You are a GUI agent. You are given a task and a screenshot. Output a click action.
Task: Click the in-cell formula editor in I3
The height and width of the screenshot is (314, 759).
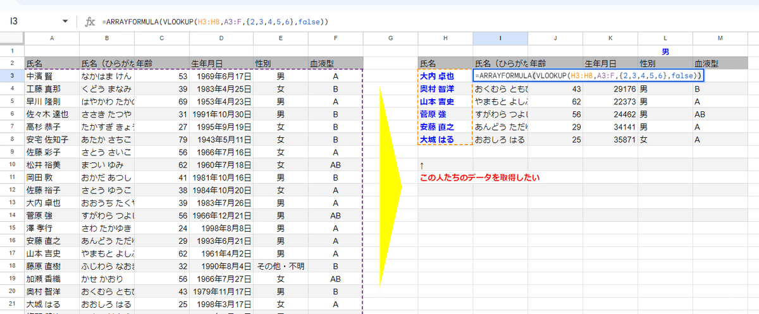(x=588, y=76)
